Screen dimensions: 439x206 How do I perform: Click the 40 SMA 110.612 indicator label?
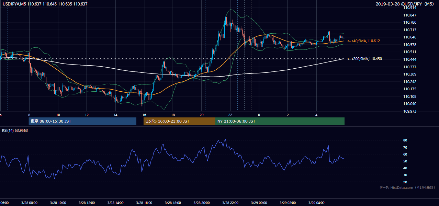click(363, 41)
